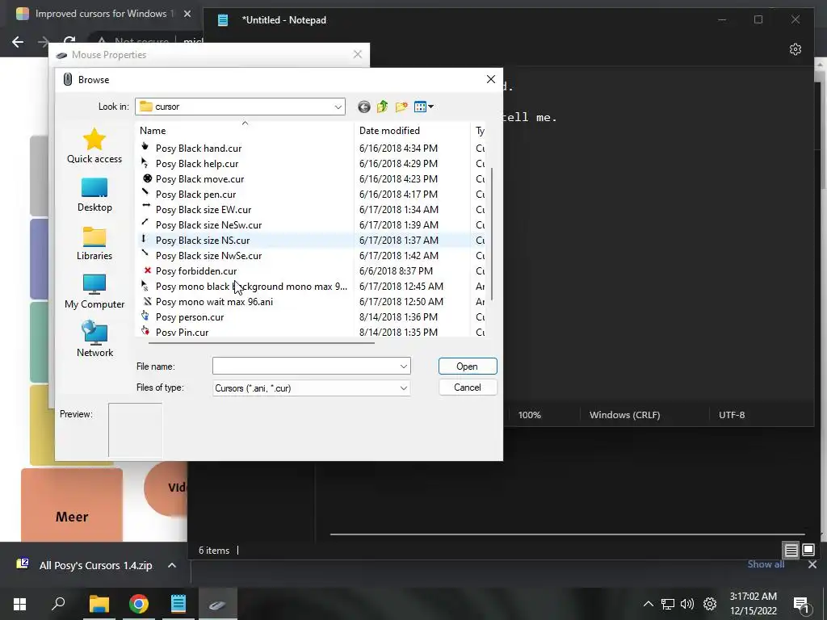
Task: Switch to large icons view in file explorer
Action: point(808,551)
